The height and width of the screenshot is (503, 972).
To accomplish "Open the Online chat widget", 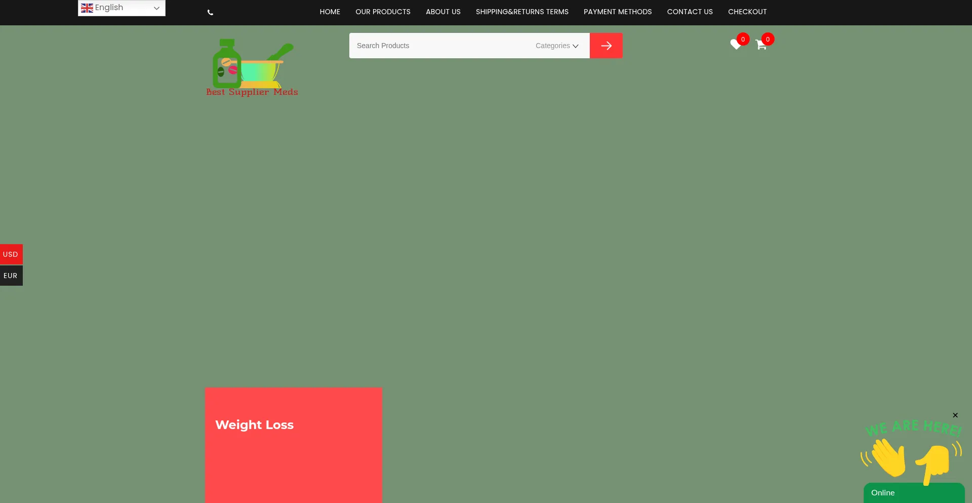I will click(x=913, y=493).
